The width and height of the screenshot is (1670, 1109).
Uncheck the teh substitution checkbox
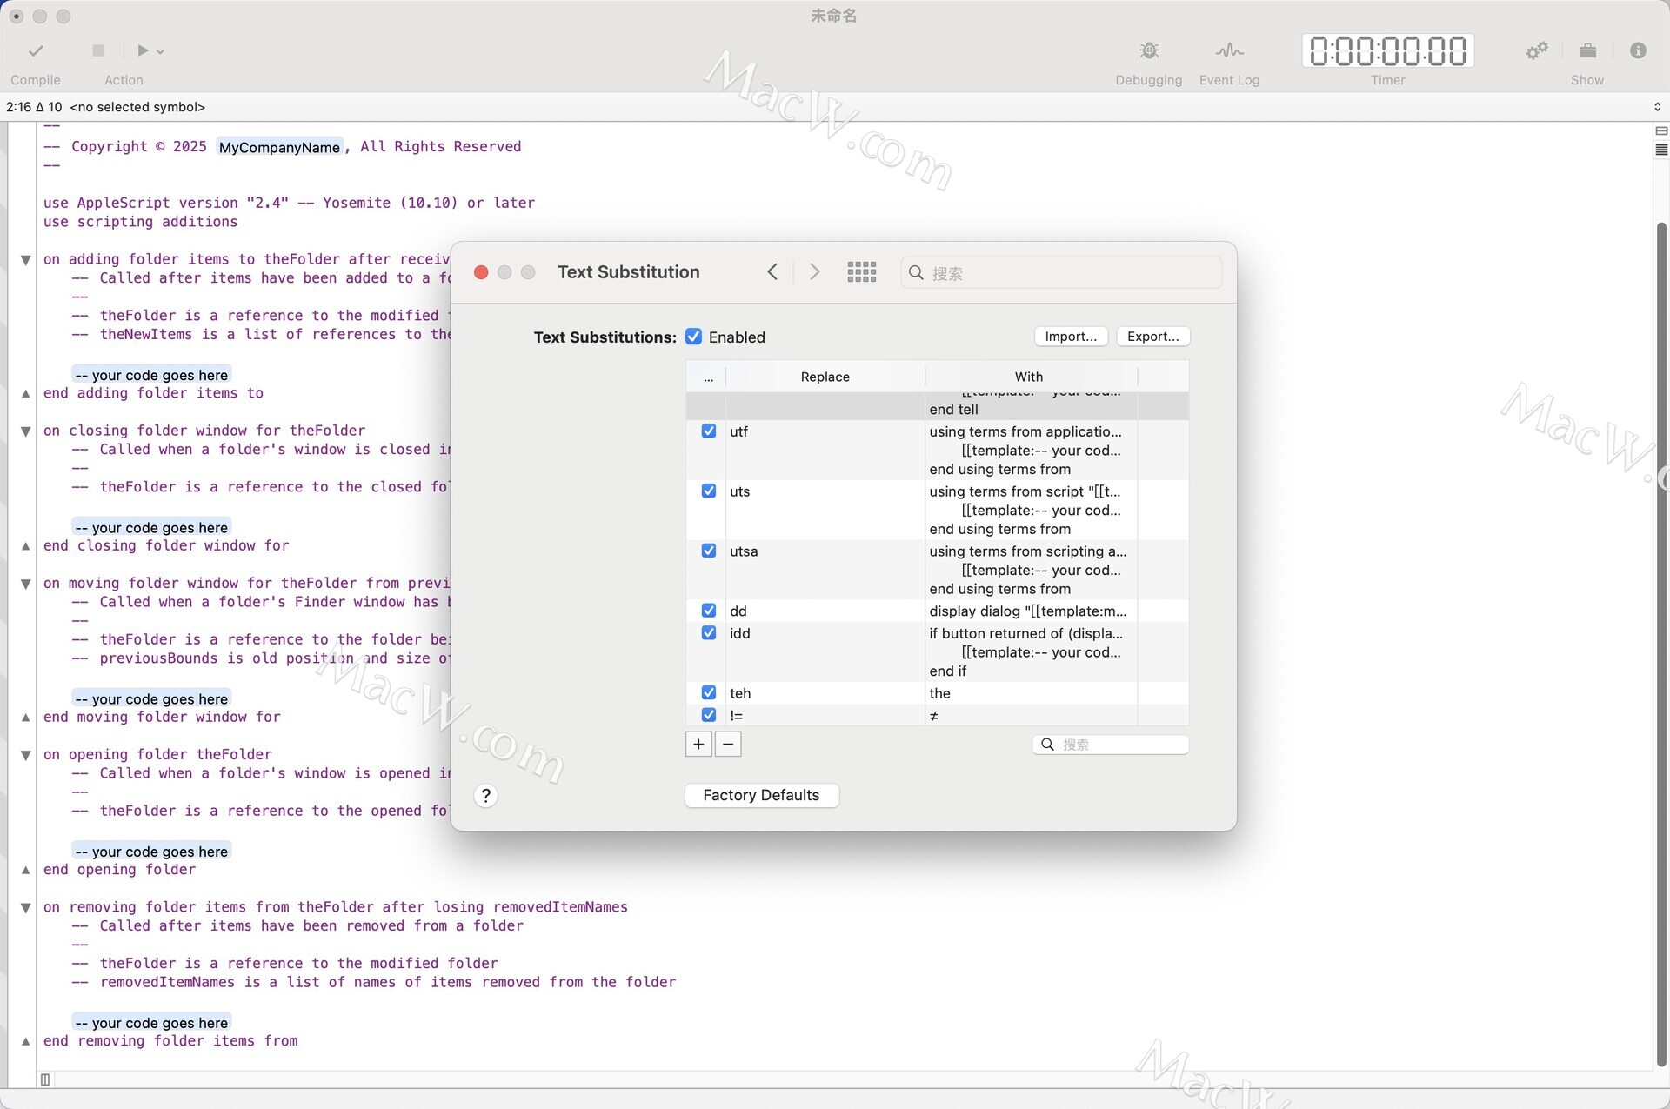[x=709, y=693]
